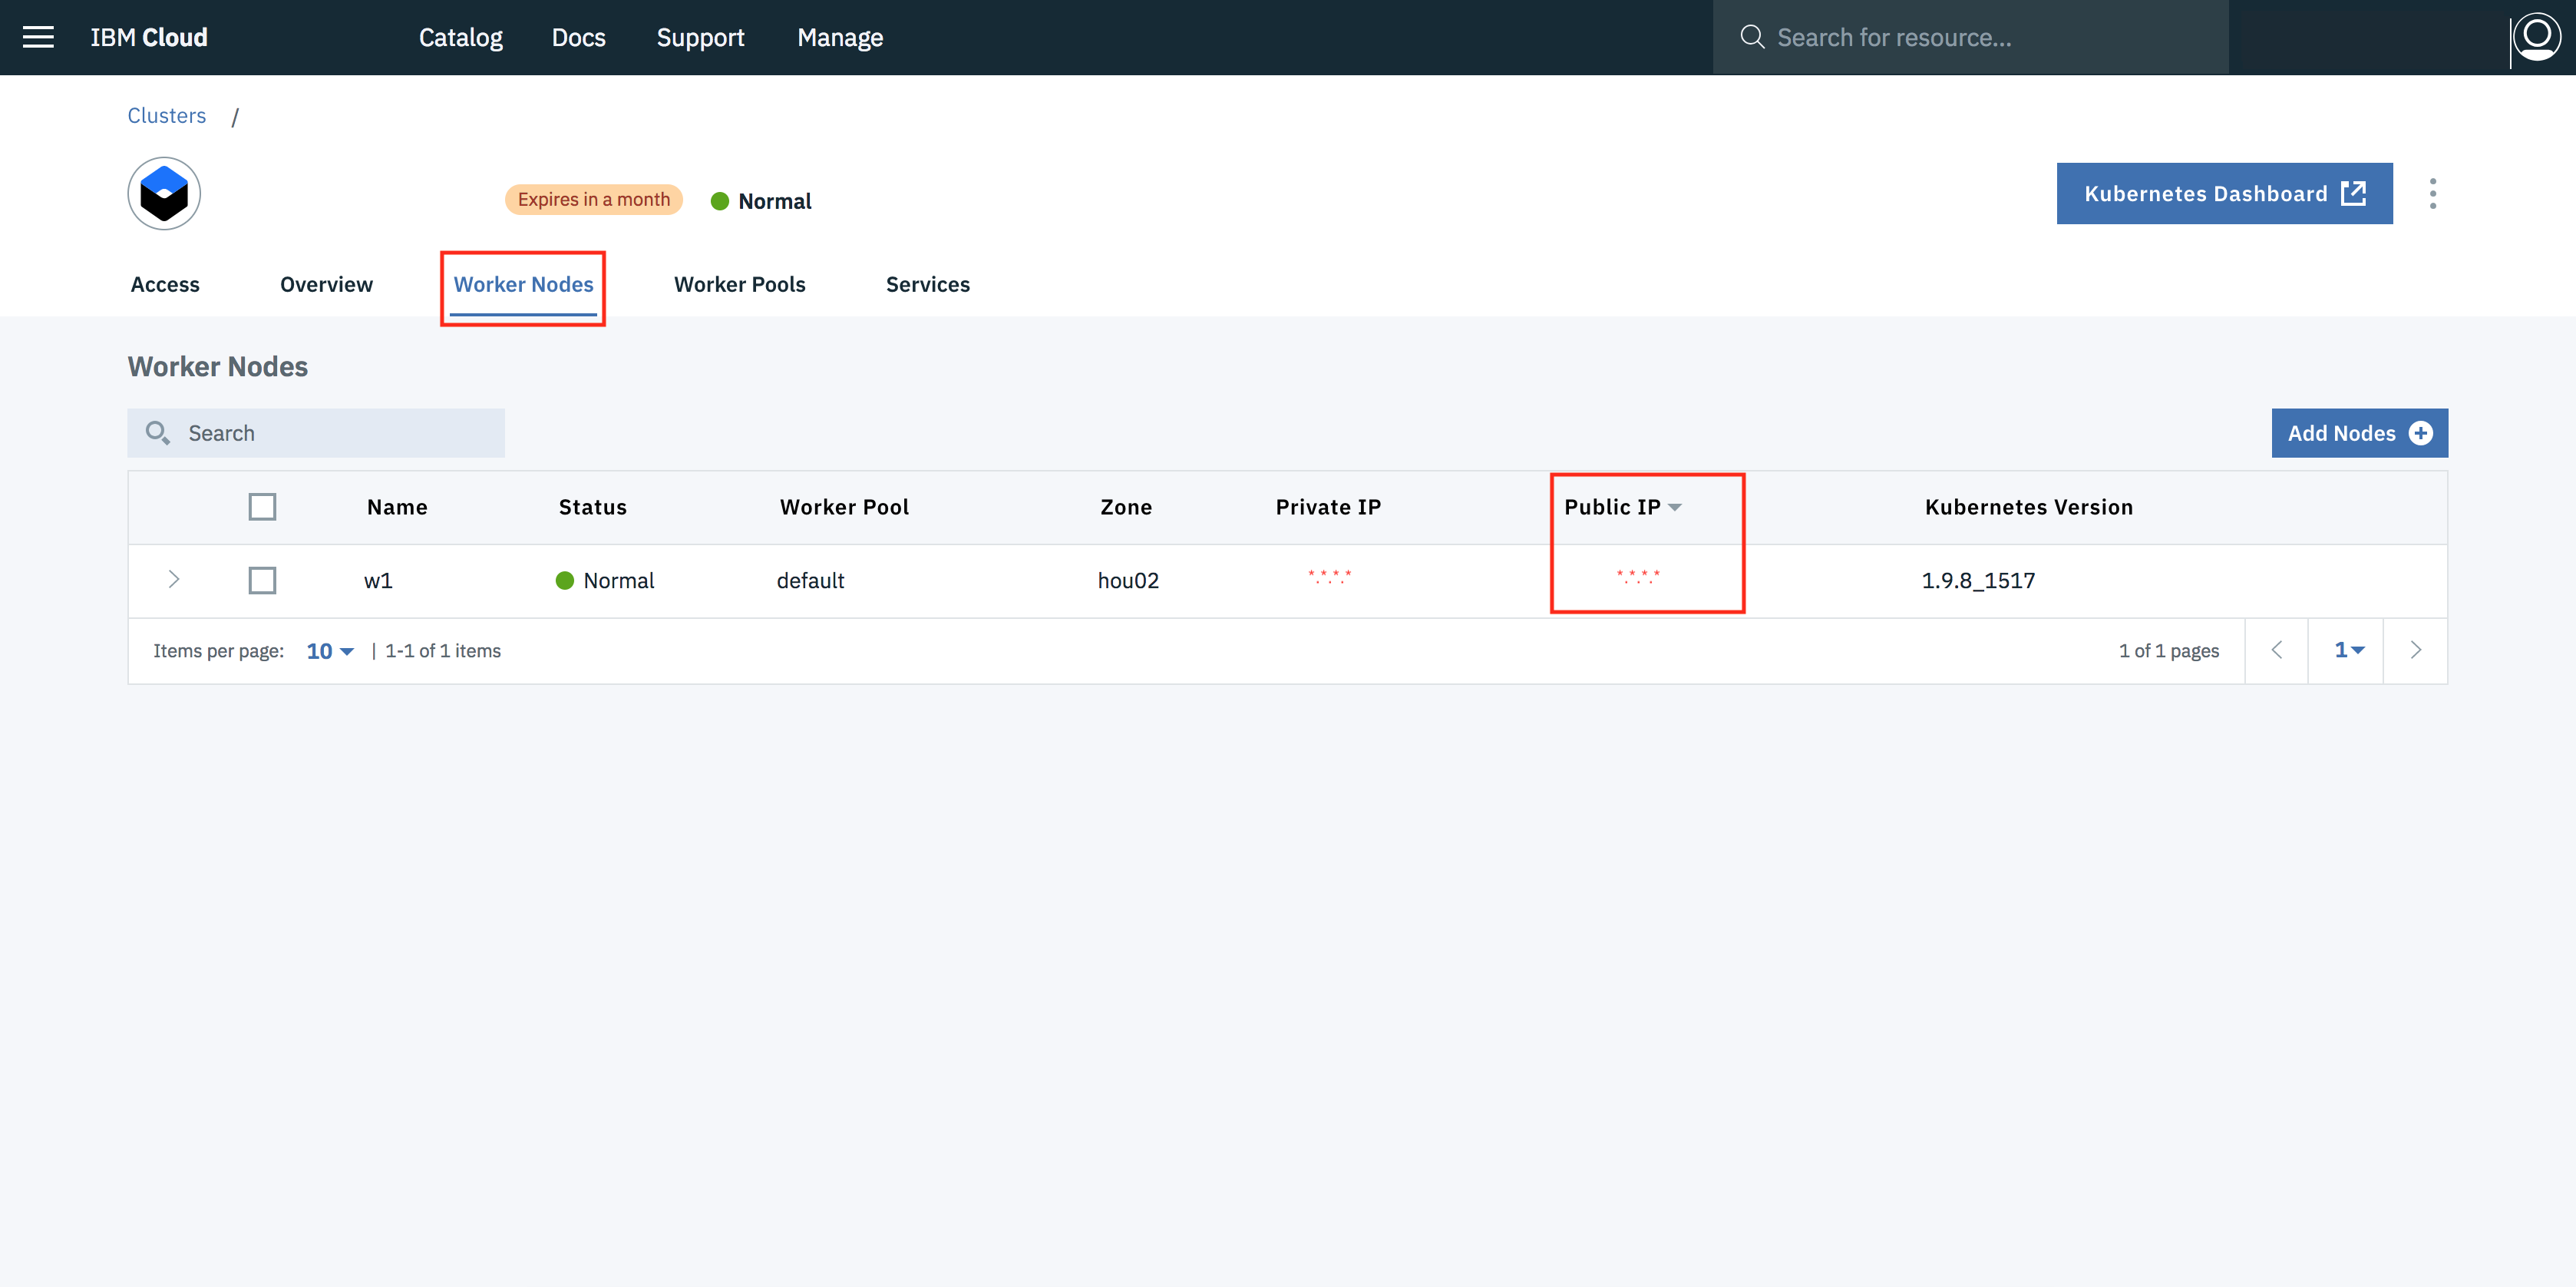Open the Overview tab
2576x1287 pixels.
tap(326, 284)
